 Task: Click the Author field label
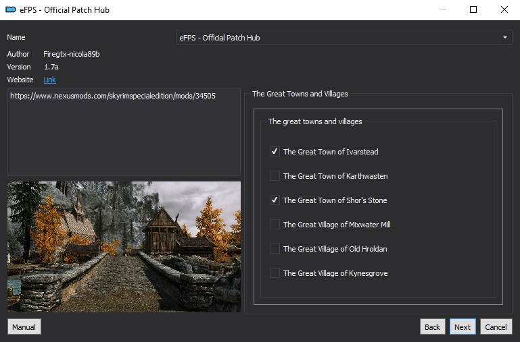tap(18, 54)
